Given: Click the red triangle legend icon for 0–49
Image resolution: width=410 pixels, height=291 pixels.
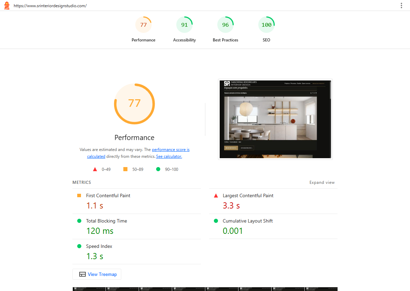Looking at the screenshot, I should coord(95,169).
